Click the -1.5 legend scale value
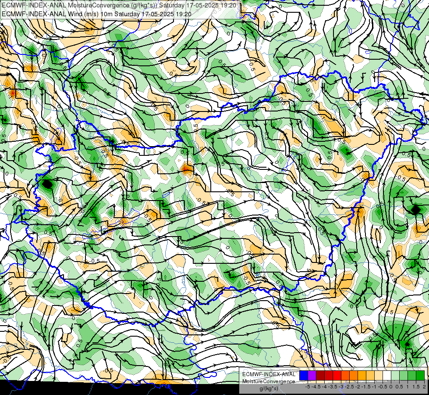This screenshot has height=395, width=429. tap(366, 387)
